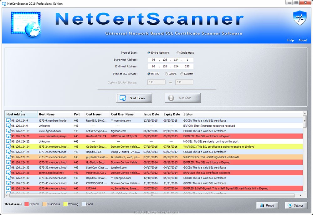The image size is (313, 215).
Task: Click the row icon for host 96.126.124.33
Action: (8, 168)
